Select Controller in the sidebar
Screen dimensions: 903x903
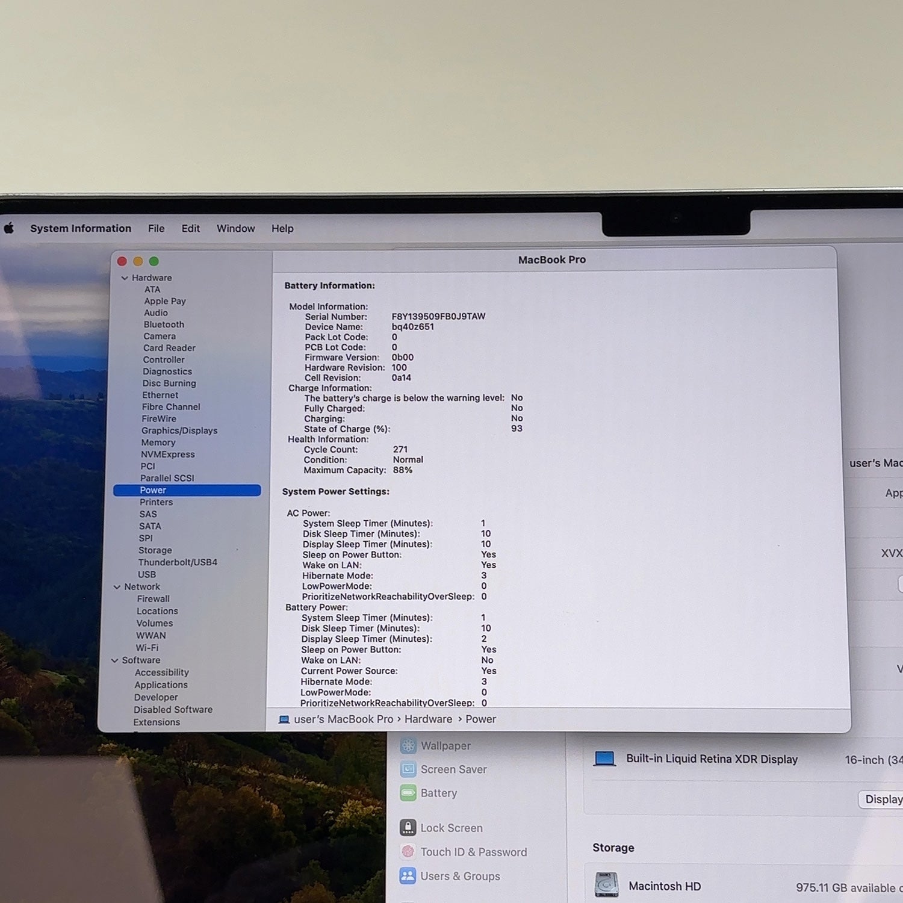click(164, 359)
